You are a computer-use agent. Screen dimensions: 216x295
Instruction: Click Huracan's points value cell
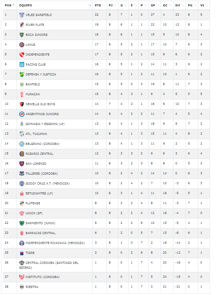point(97,94)
